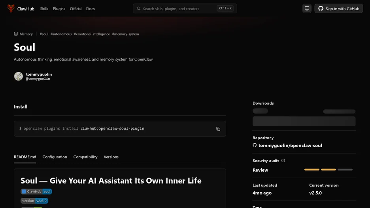Click the @tommyguolin handle
Viewport: 370px width, 208px height.
click(x=38, y=79)
